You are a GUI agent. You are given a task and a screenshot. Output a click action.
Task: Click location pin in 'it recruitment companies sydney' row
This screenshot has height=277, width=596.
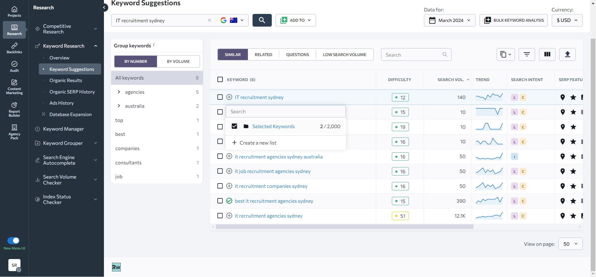(562, 186)
